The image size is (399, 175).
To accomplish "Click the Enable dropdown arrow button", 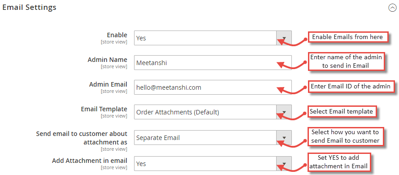I will click(284, 38).
